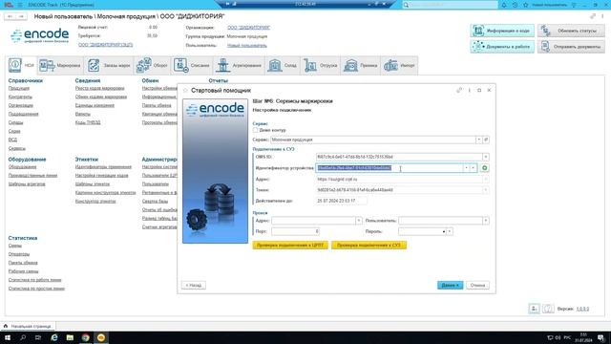Click the Далее button

(450, 285)
